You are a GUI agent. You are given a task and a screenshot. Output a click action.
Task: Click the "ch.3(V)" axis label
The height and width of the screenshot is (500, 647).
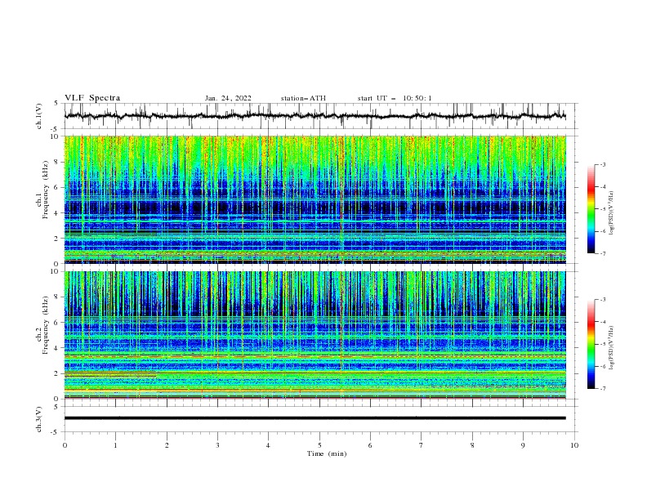39,419
